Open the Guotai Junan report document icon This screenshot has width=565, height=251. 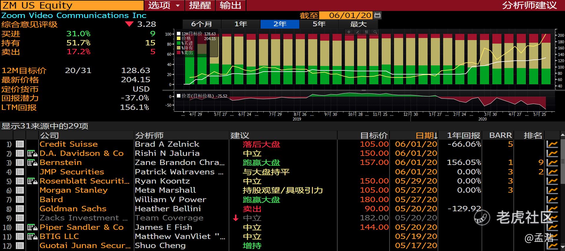pos(20,246)
